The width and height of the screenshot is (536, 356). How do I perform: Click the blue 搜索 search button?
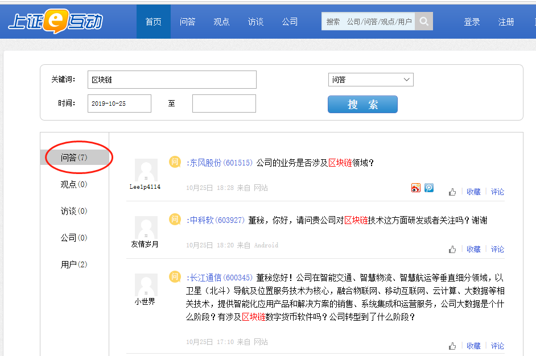click(x=362, y=104)
